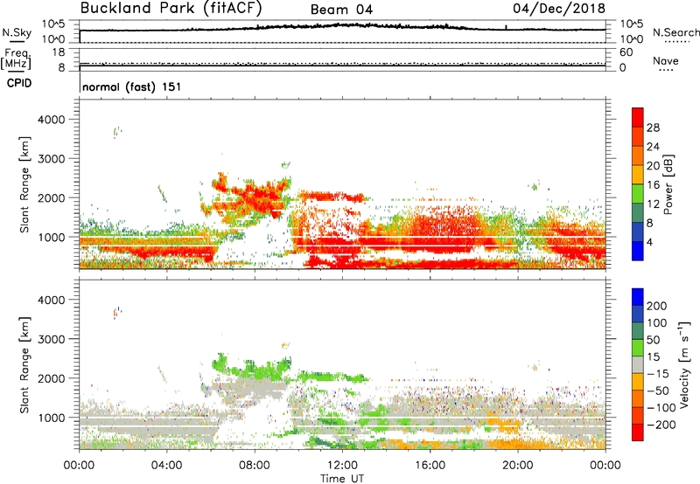
Task: Click the "Power [dB]" colorbar title
Action: pyautogui.click(x=668, y=184)
